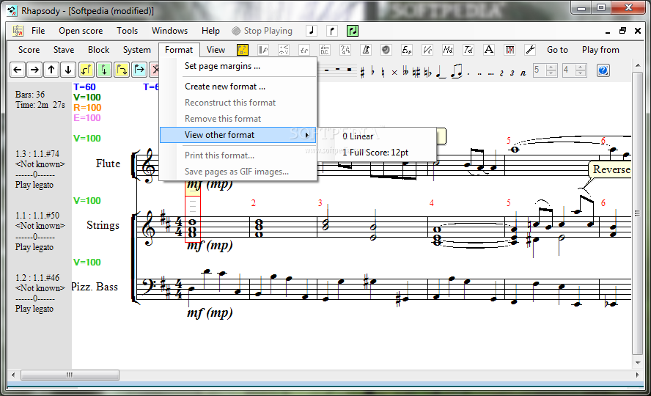Click the right arrow navigation button
Image resolution: width=651 pixels, height=396 pixels.
click(34, 70)
